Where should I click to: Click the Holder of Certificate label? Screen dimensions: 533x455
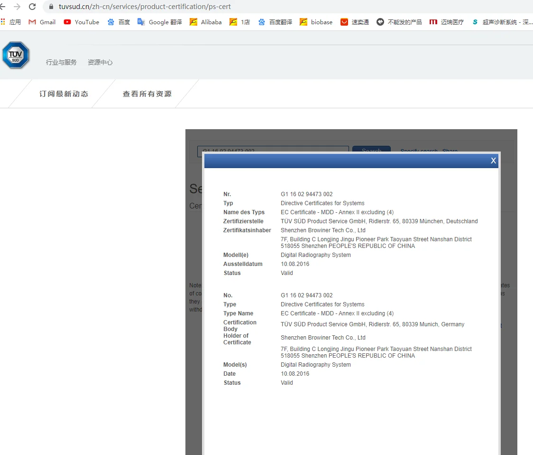click(x=237, y=339)
